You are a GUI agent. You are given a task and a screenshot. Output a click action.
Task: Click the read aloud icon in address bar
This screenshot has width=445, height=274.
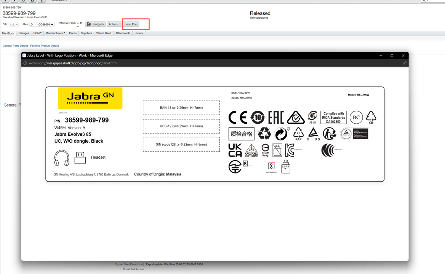[404, 63]
